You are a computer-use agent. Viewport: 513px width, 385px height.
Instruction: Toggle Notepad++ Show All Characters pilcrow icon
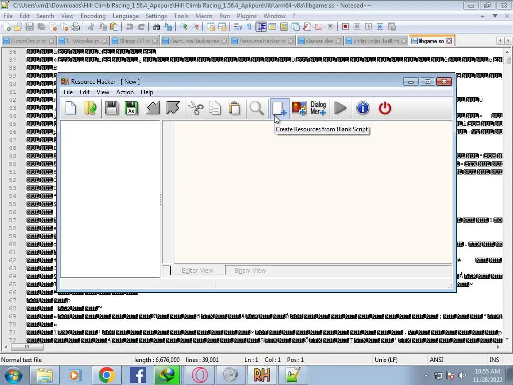(249, 27)
